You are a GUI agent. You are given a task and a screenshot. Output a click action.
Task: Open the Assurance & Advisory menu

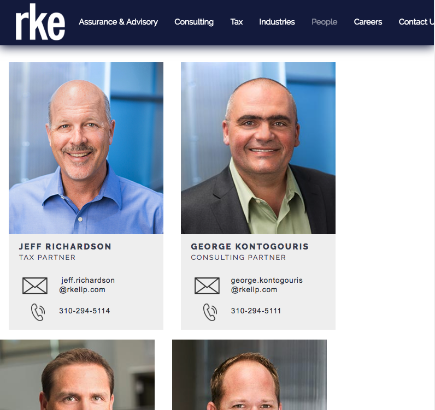coord(118,22)
